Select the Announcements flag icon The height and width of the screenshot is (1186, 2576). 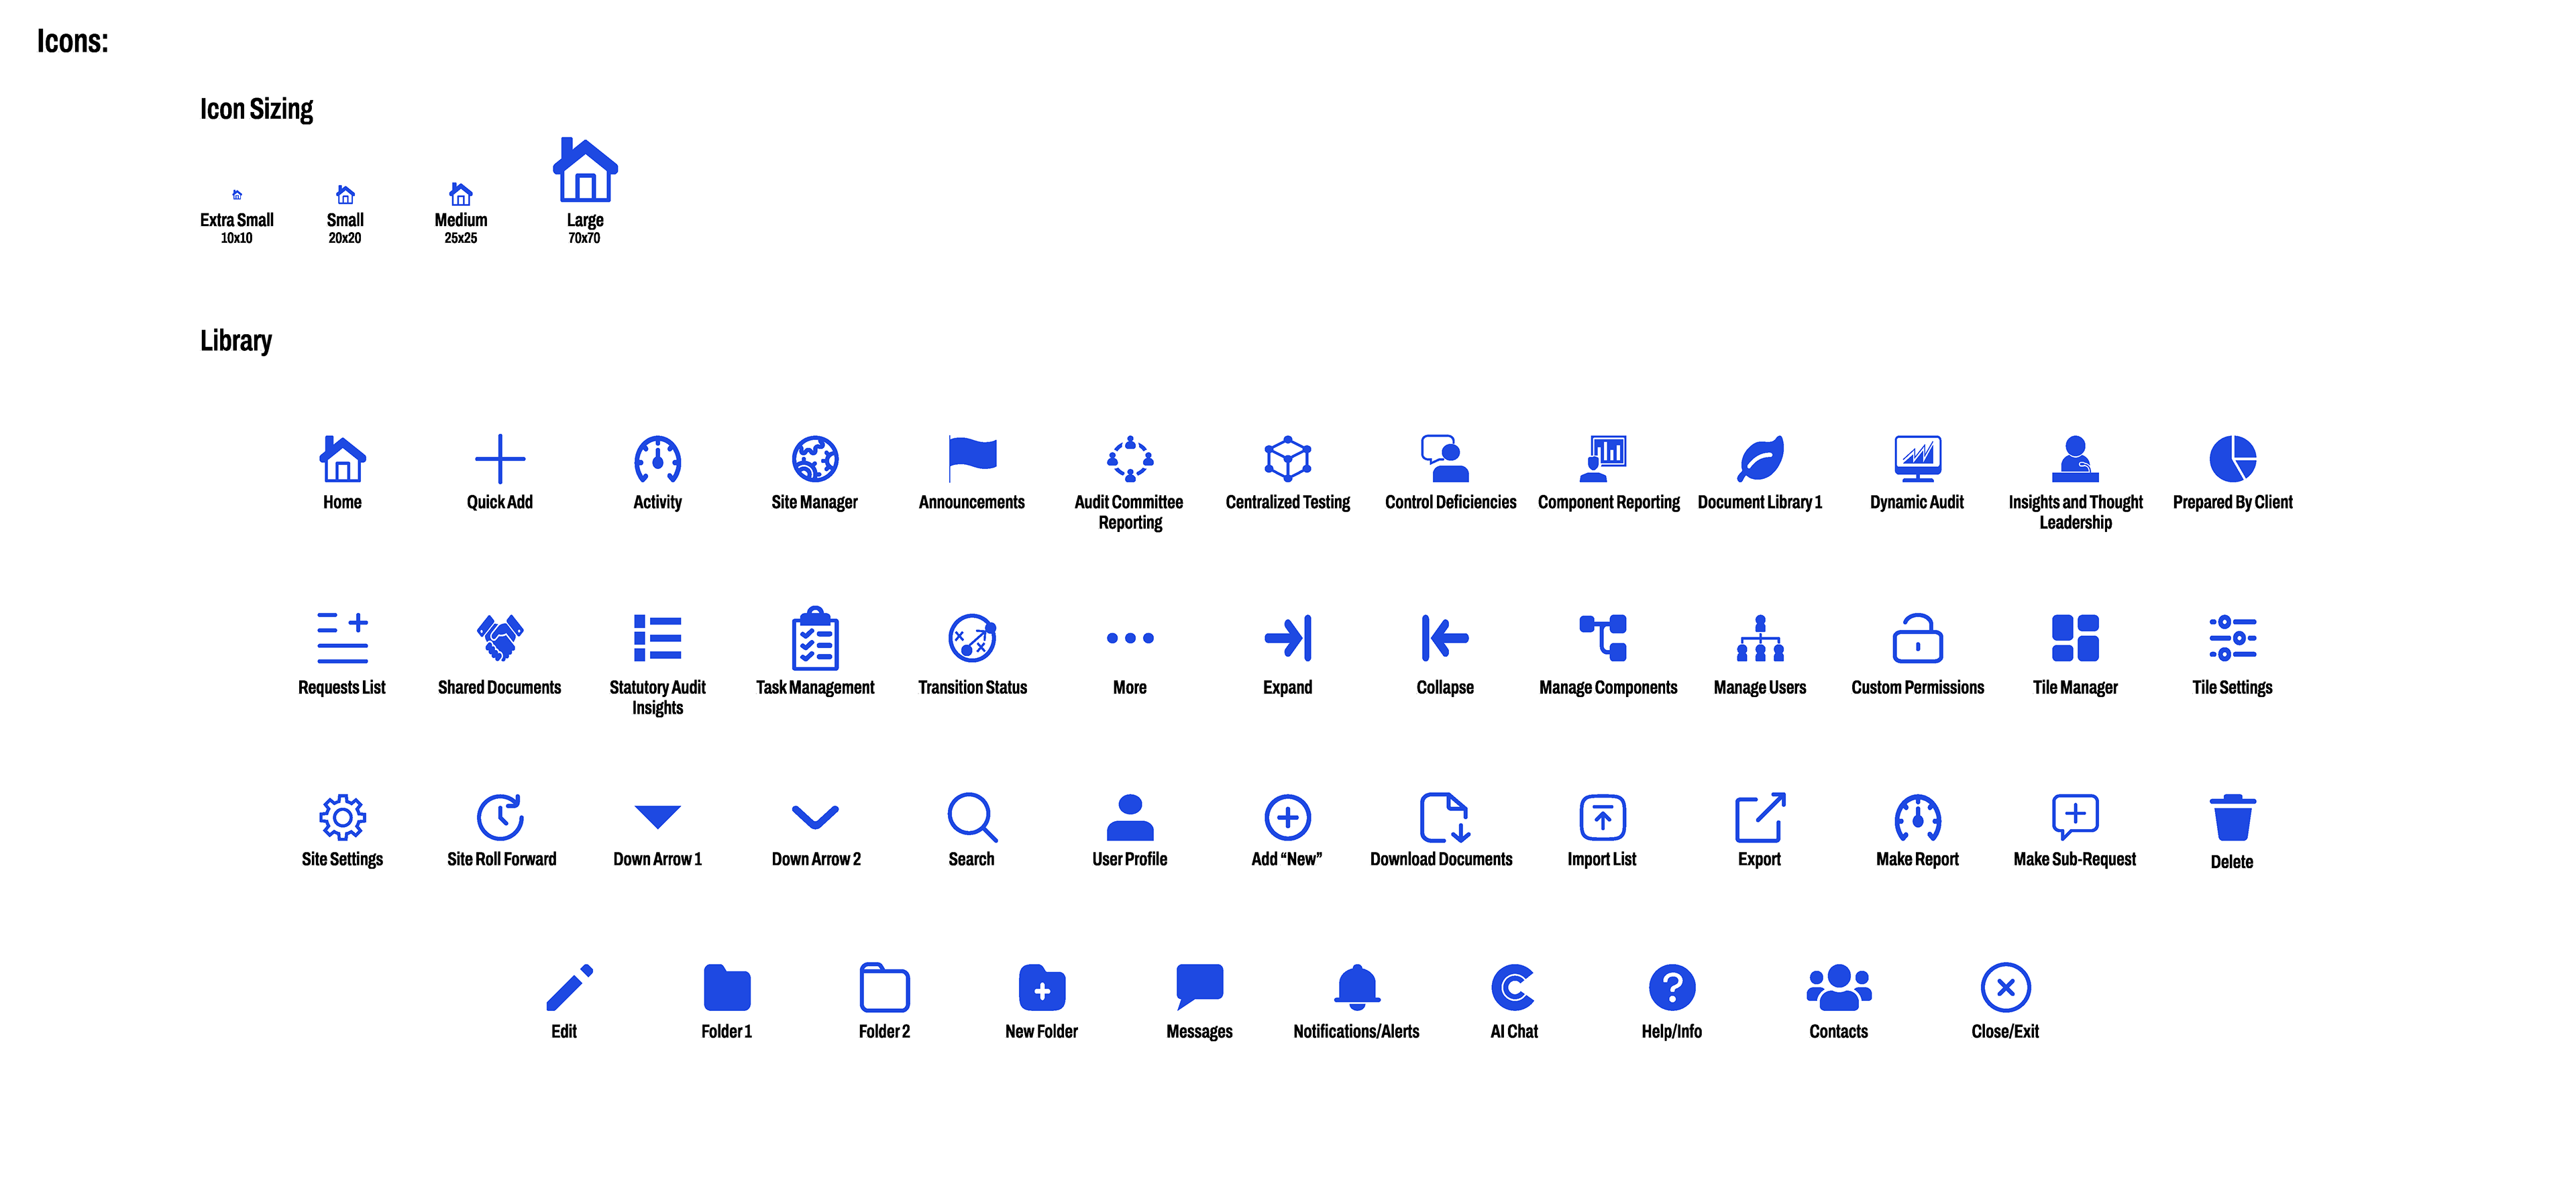[x=972, y=458]
